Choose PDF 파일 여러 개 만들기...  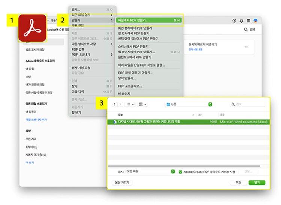point(135,73)
